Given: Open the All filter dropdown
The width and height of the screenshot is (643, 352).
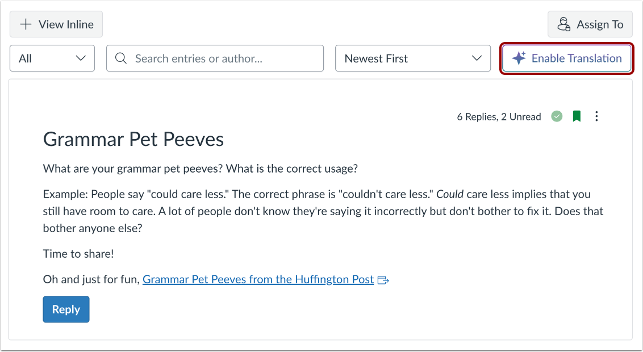Looking at the screenshot, I should coord(52,58).
